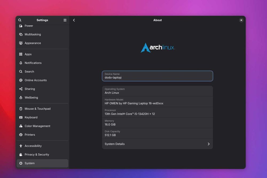Click the Printers icon in sidebar

(21, 135)
